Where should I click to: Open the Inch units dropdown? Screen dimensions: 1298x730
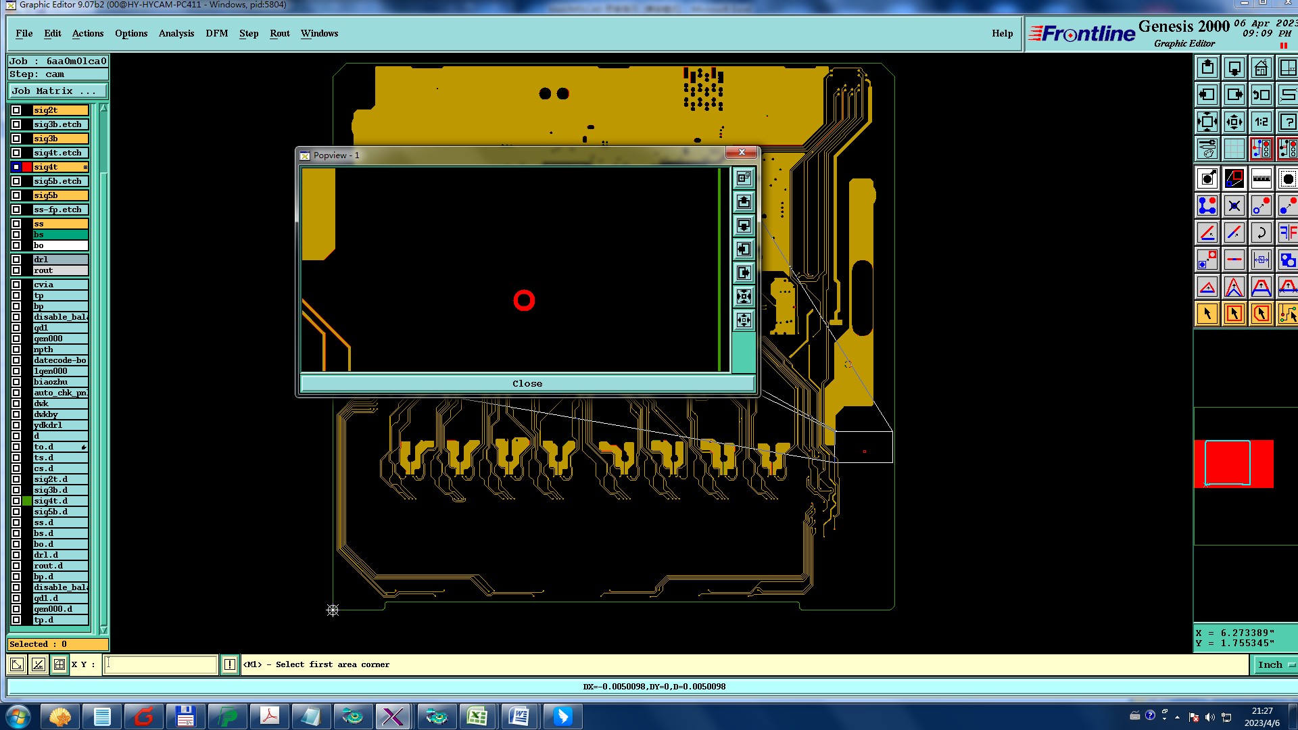(1274, 665)
